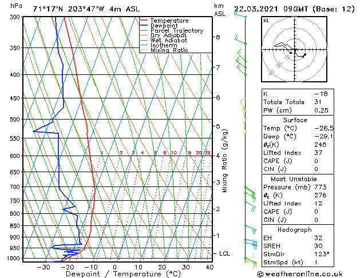Click the 8 km altitude axis label

coord(217,37)
